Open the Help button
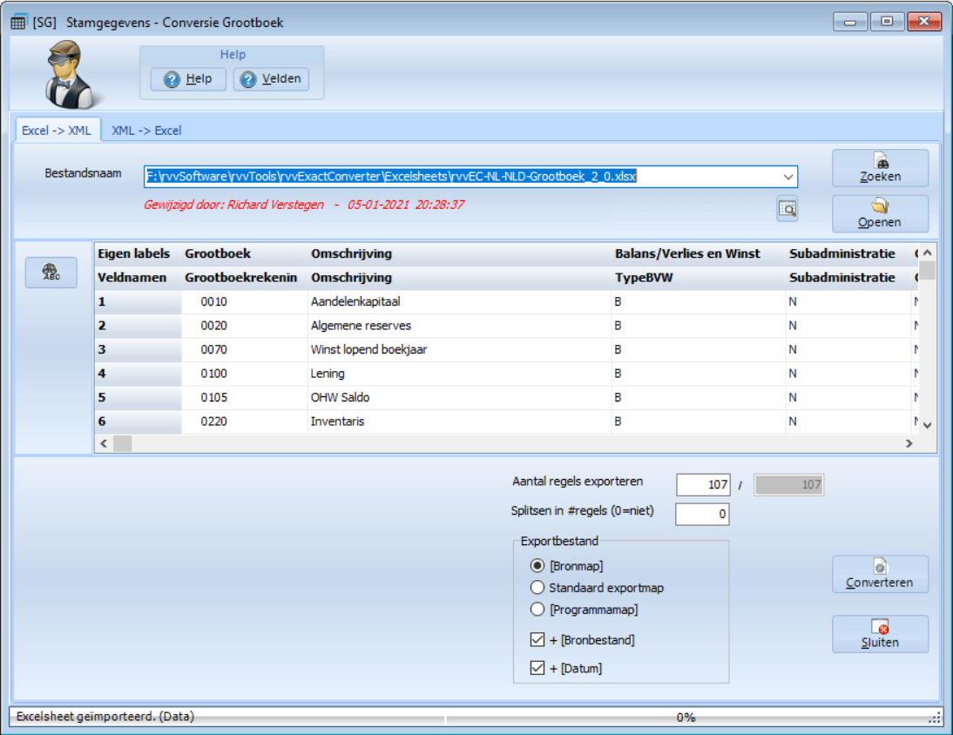Viewport: 953px width, 735px height. 188,79
